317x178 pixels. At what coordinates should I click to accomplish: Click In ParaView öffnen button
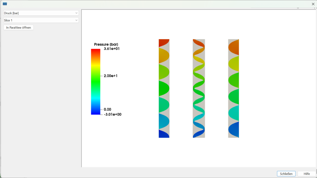(x=18, y=28)
